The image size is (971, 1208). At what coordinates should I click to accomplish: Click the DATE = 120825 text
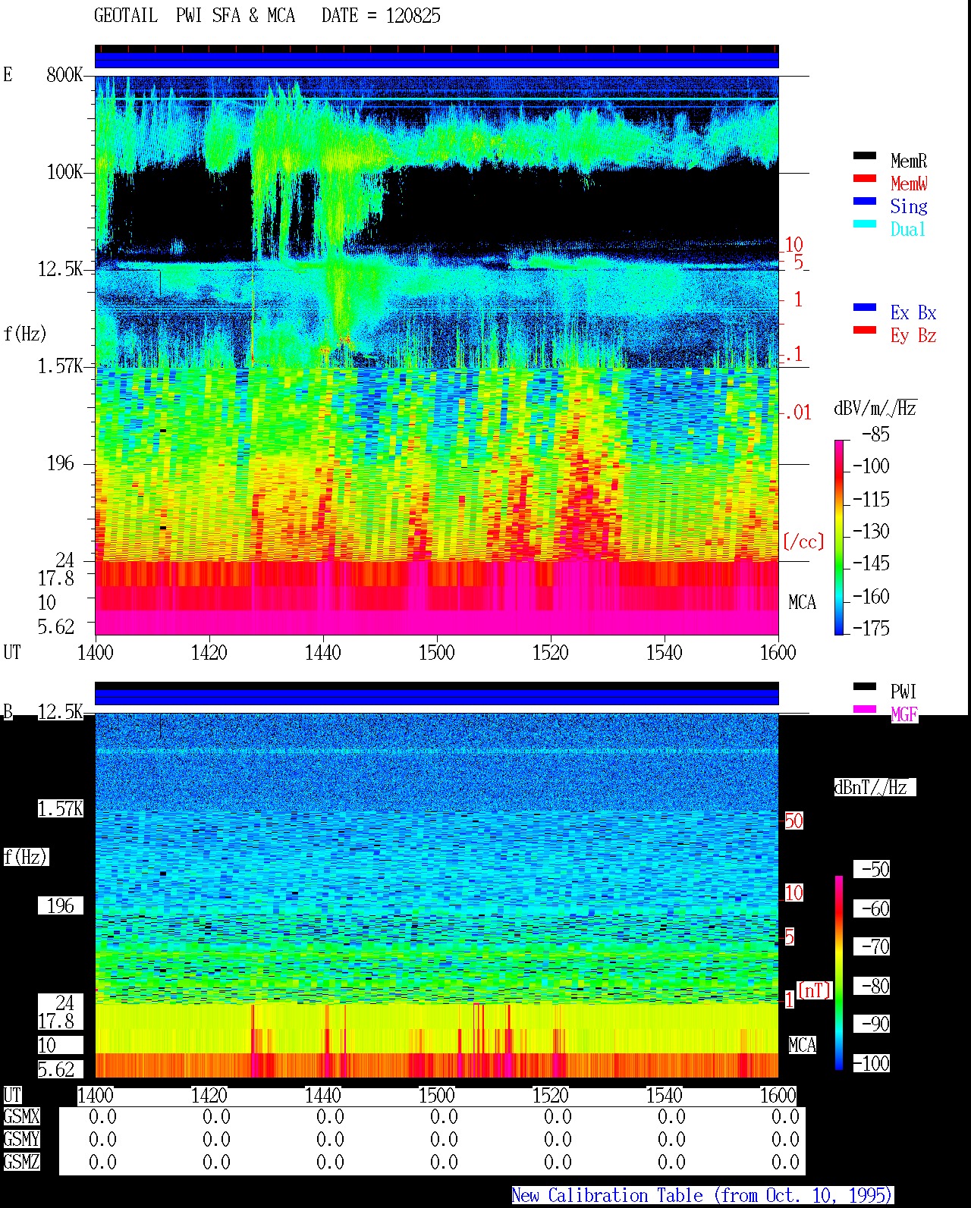(381, 16)
